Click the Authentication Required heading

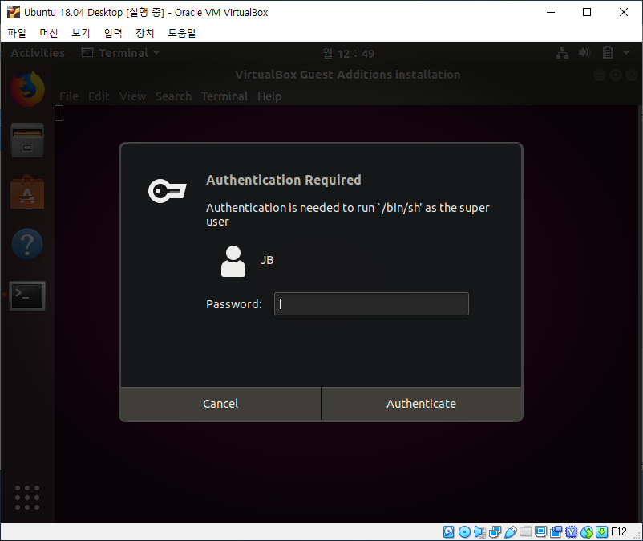284,180
